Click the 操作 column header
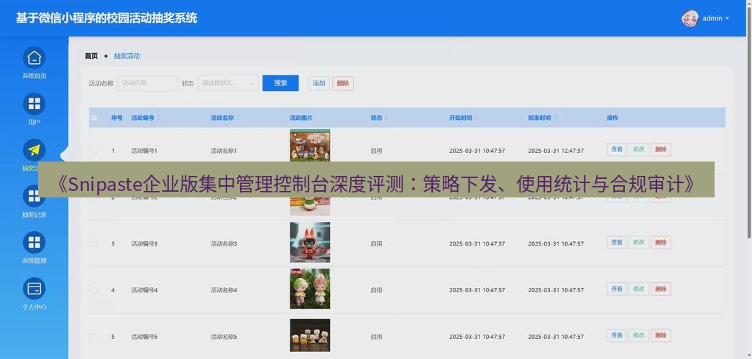The height and width of the screenshot is (359, 752). (x=613, y=118)
